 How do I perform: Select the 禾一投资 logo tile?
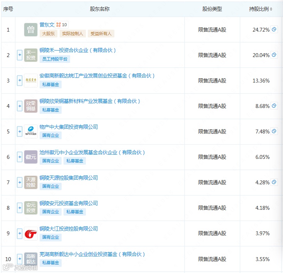point(31,55)
